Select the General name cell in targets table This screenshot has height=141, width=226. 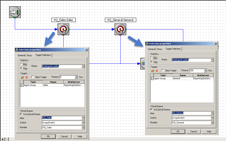(183, 78)
